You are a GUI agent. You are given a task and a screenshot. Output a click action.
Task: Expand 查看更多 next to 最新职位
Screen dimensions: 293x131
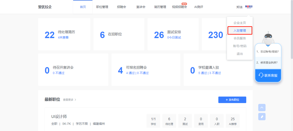69,100
